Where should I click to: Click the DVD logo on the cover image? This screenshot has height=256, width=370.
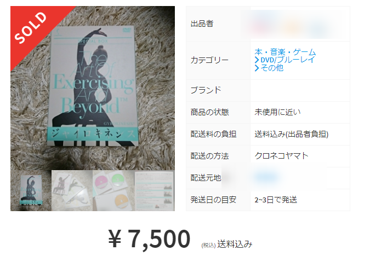pos(127,30)
